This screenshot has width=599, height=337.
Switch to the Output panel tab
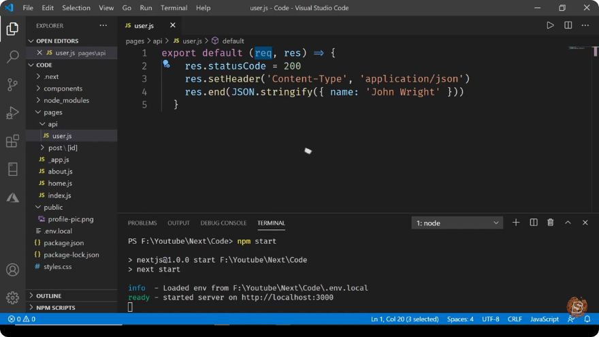coord(178,223)
